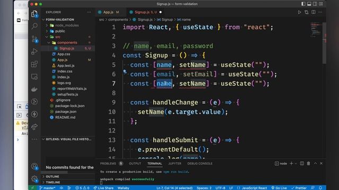The height and width of the screenshot is (190, 339).
Task: Open the Source Control view
Action: pos(34,39)
